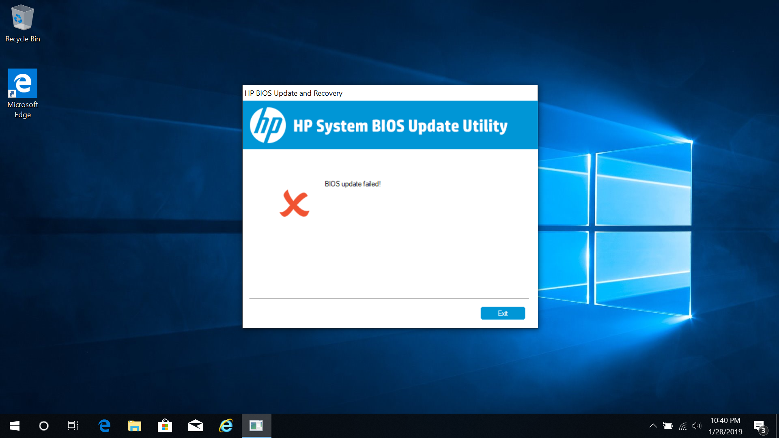Select the HP BIOS Update window on taskbar

(256, 425)
